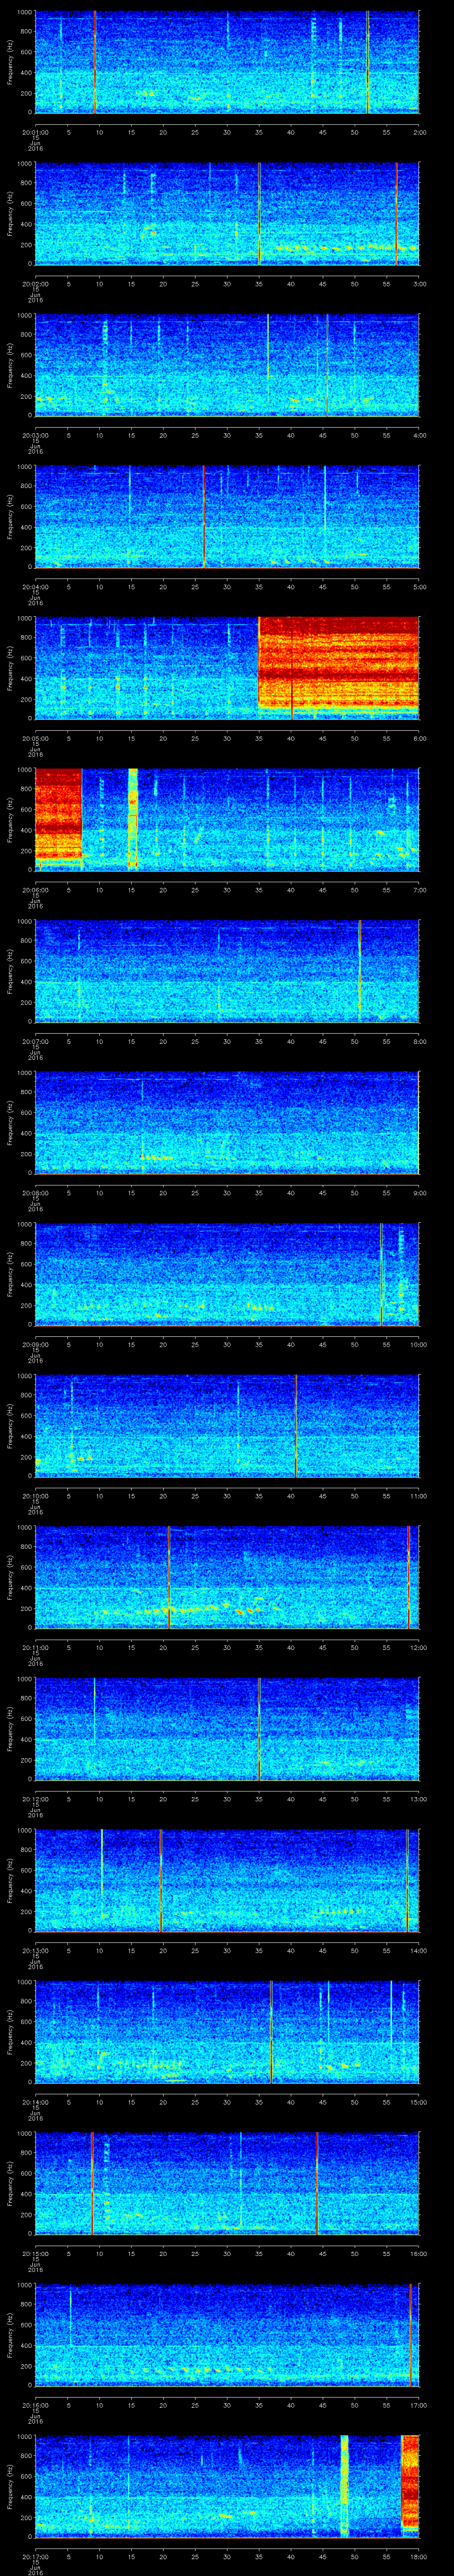Viewport: 454px width, 2576px height.
Task: Select the spectrogram panel starting at 20:15:00
Action: (x=227, y=2184)
